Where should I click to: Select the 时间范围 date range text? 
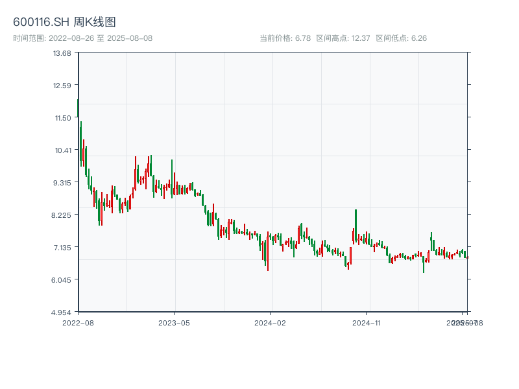pyautogui.click(x=82, y=38)
